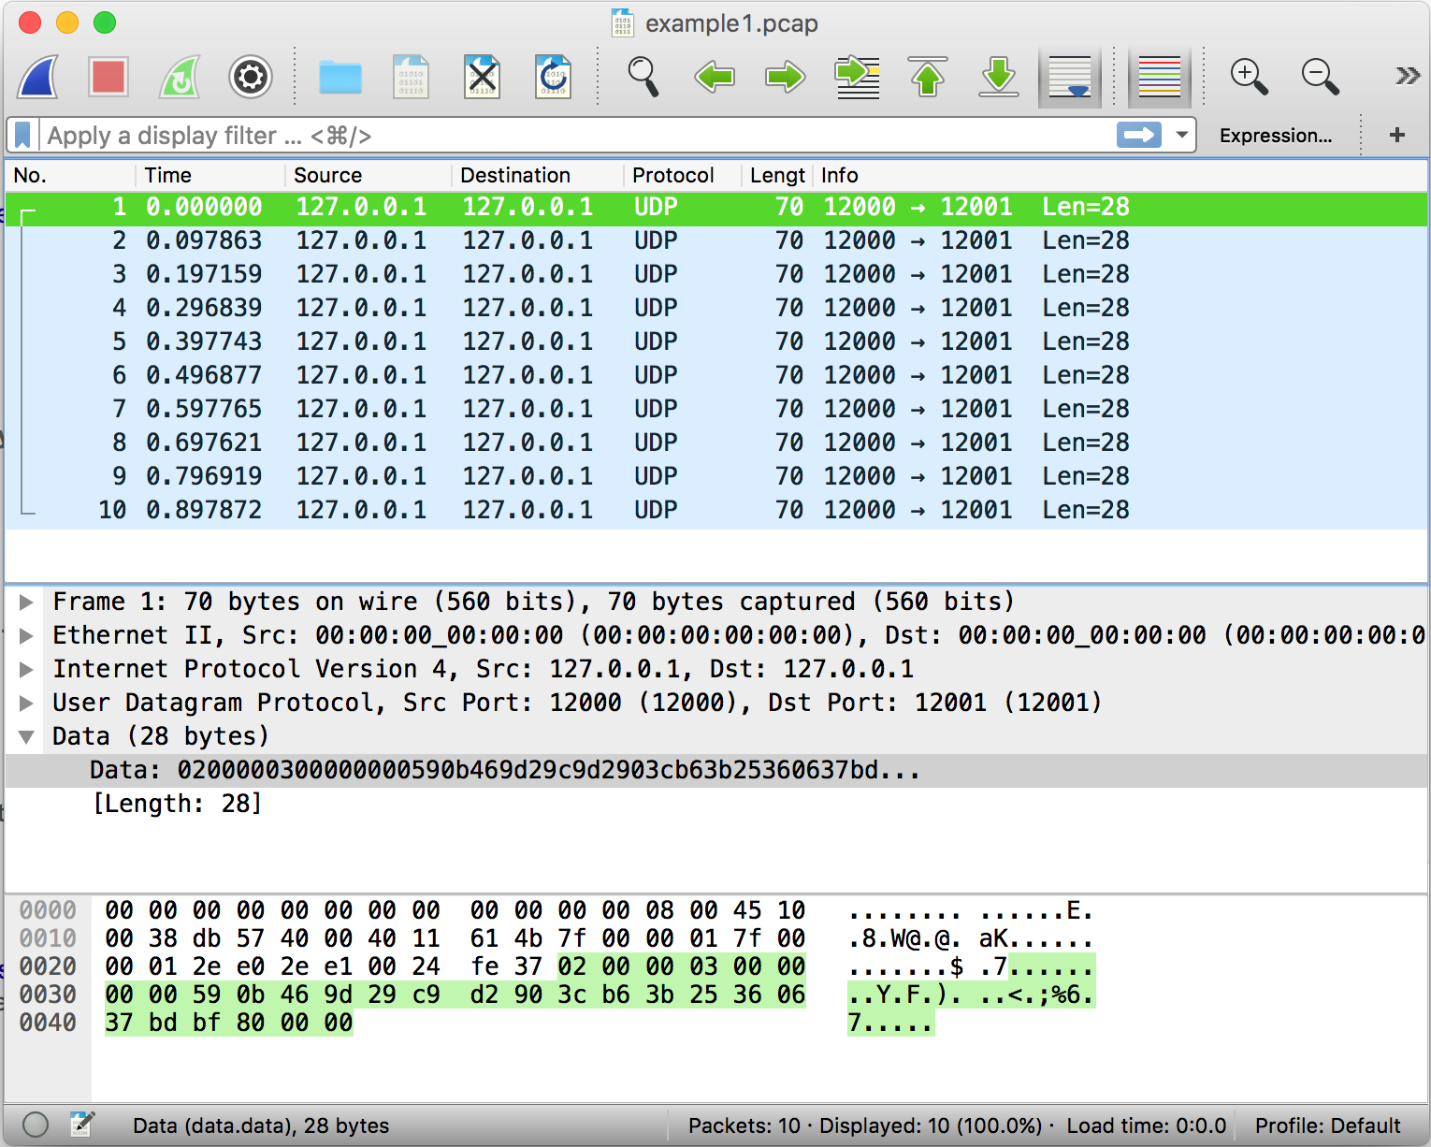Go back in packet history
Viewport: 1431px width, 1147px height.
[715, 77]
